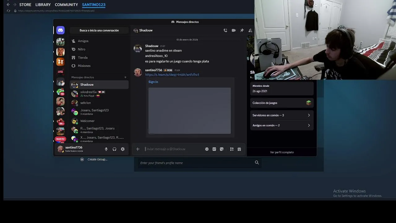Click the Shadouw name in chat header
The image size is (396, 223).
146,30
